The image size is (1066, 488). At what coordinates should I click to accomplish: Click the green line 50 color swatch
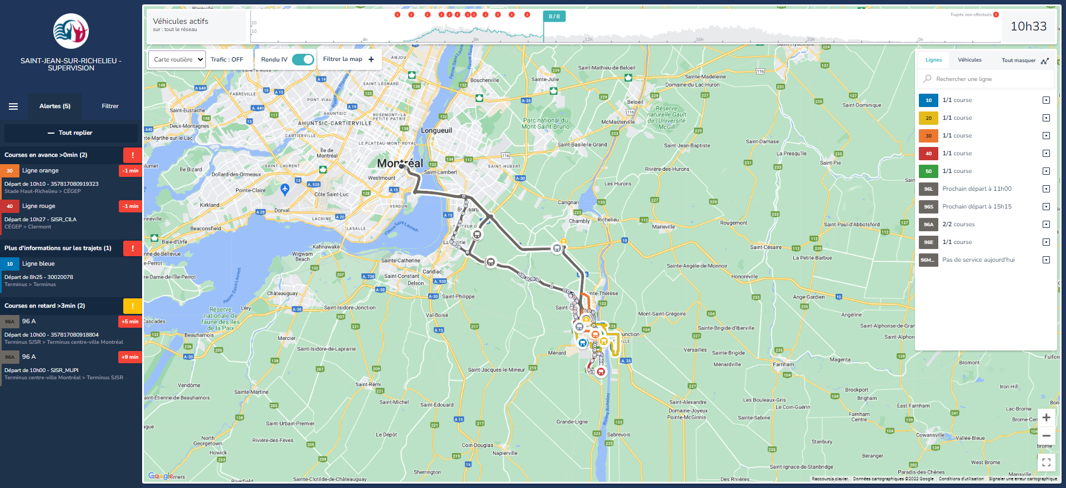[x=928, y=171]
